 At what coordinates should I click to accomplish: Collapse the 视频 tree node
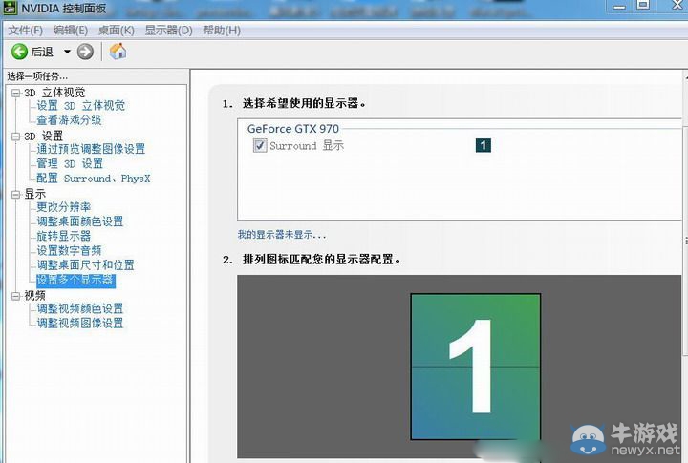(16, 296)
